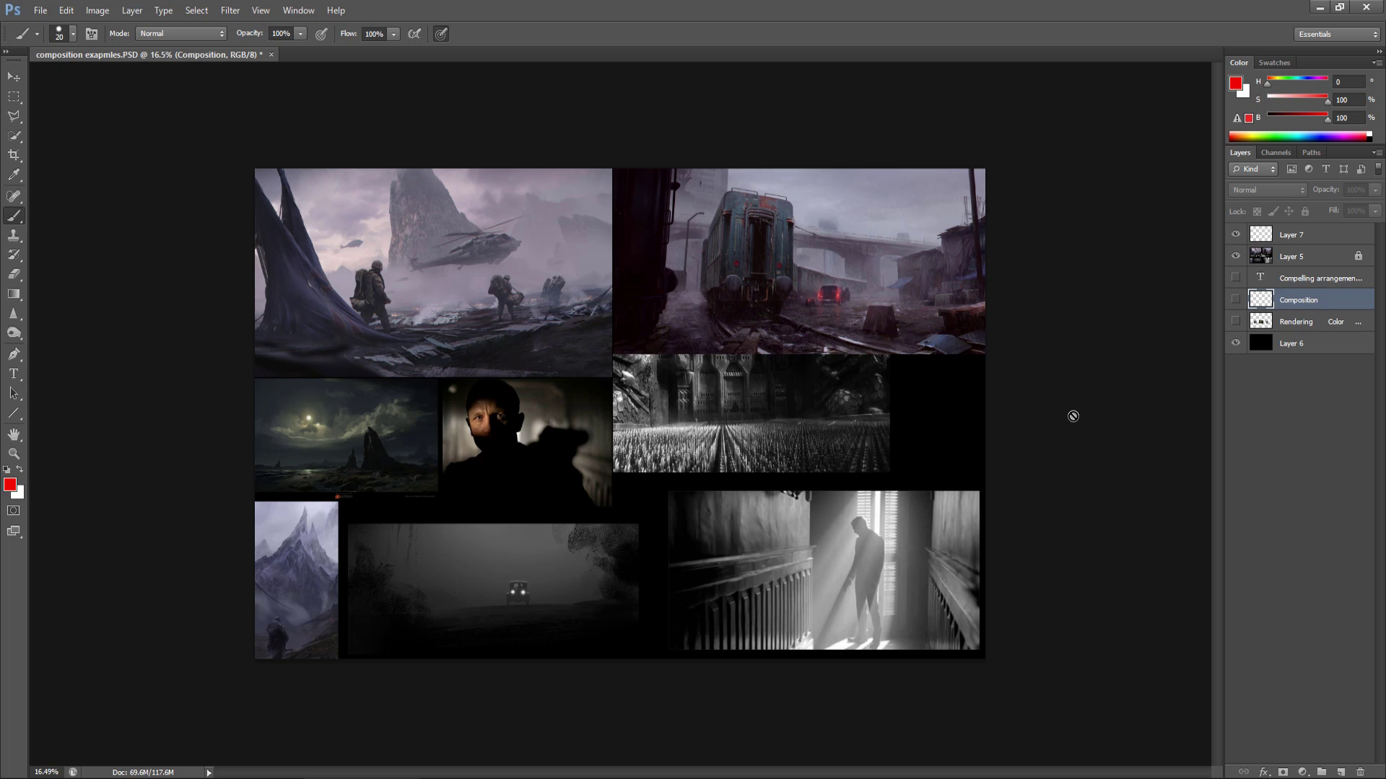
Task: Open the status bar info arrow
Action: coord(209,772)
